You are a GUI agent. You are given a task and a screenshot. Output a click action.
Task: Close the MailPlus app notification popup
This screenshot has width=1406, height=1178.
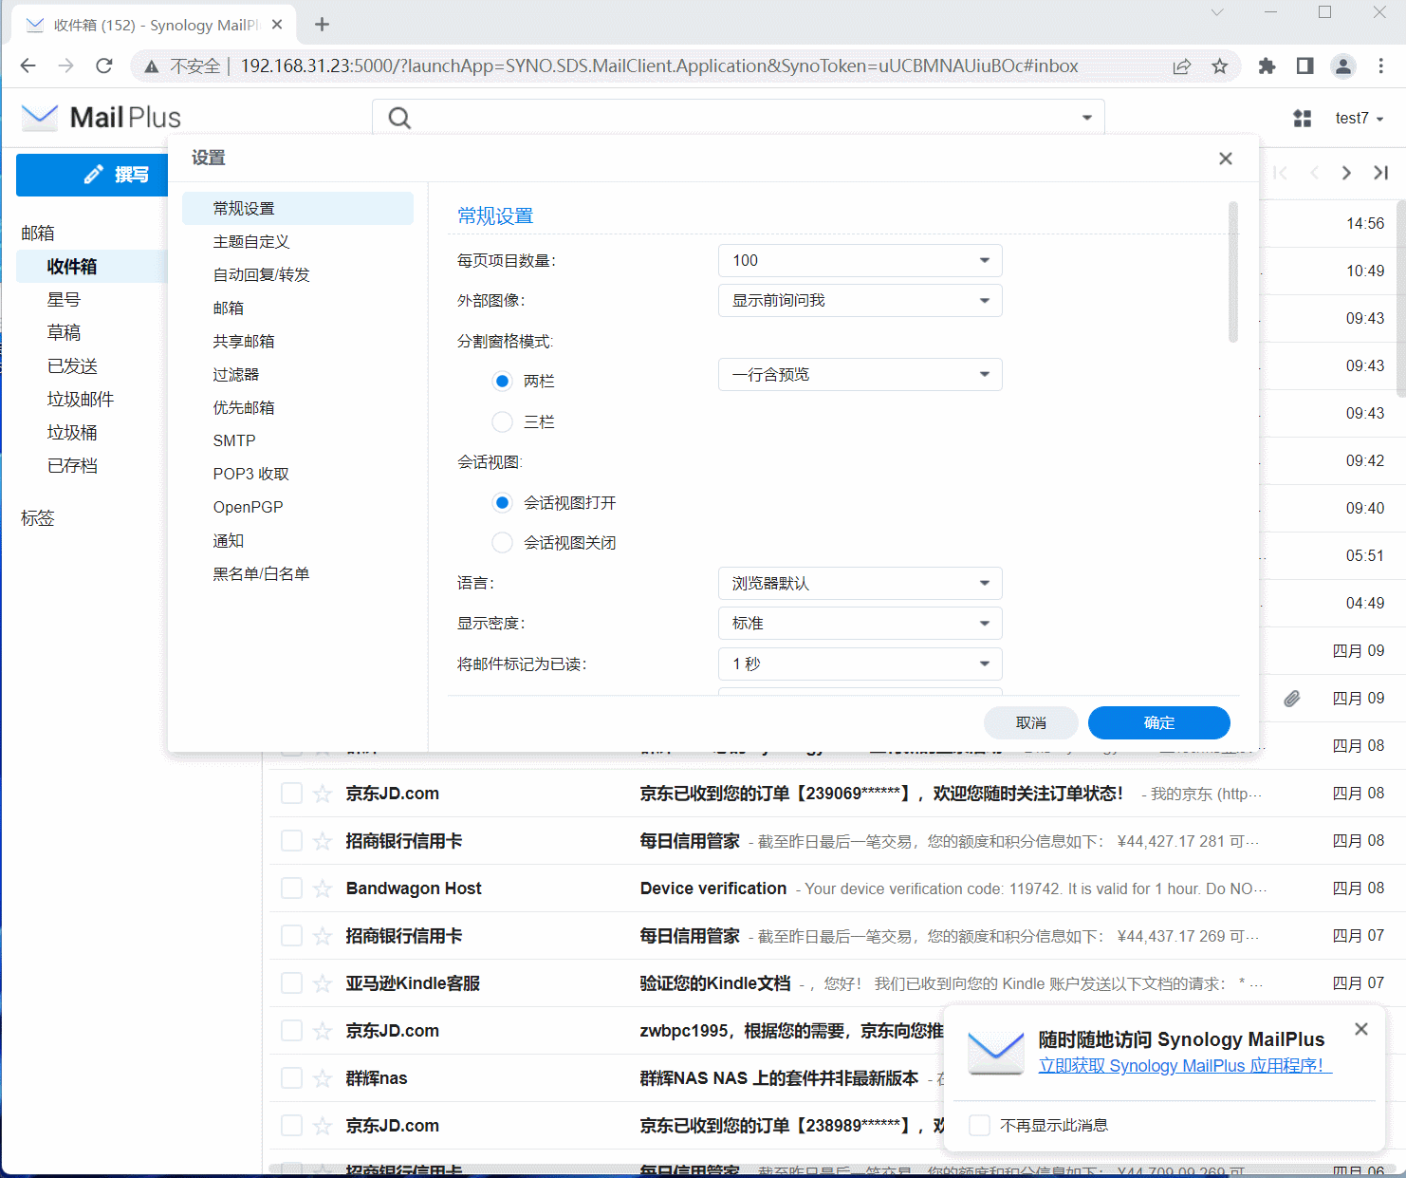coord(1361,1029)
